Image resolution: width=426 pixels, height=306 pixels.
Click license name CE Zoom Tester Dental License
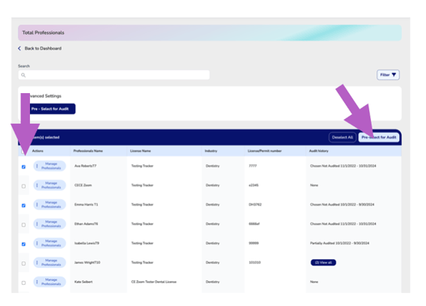click(154, 282)
